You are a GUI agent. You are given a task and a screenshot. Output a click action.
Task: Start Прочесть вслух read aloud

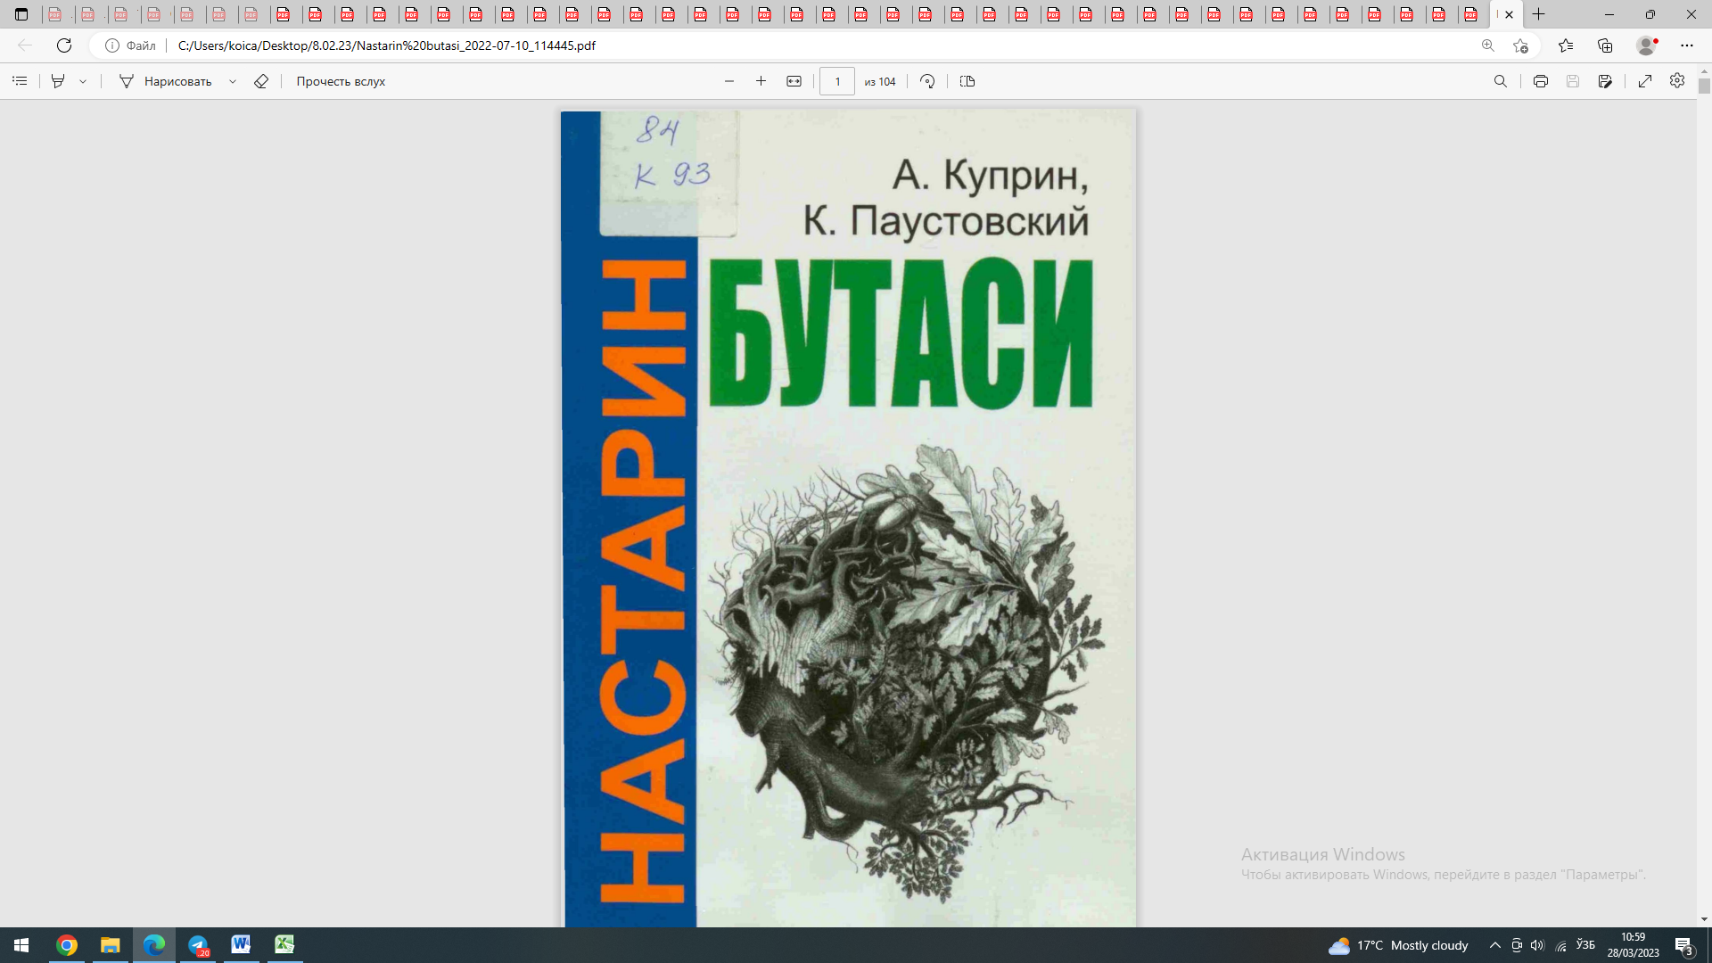(339, 81)
